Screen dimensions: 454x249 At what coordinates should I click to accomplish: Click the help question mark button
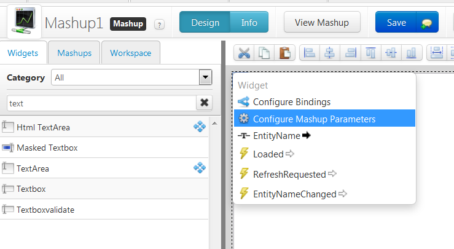click(x=159, y=25)
